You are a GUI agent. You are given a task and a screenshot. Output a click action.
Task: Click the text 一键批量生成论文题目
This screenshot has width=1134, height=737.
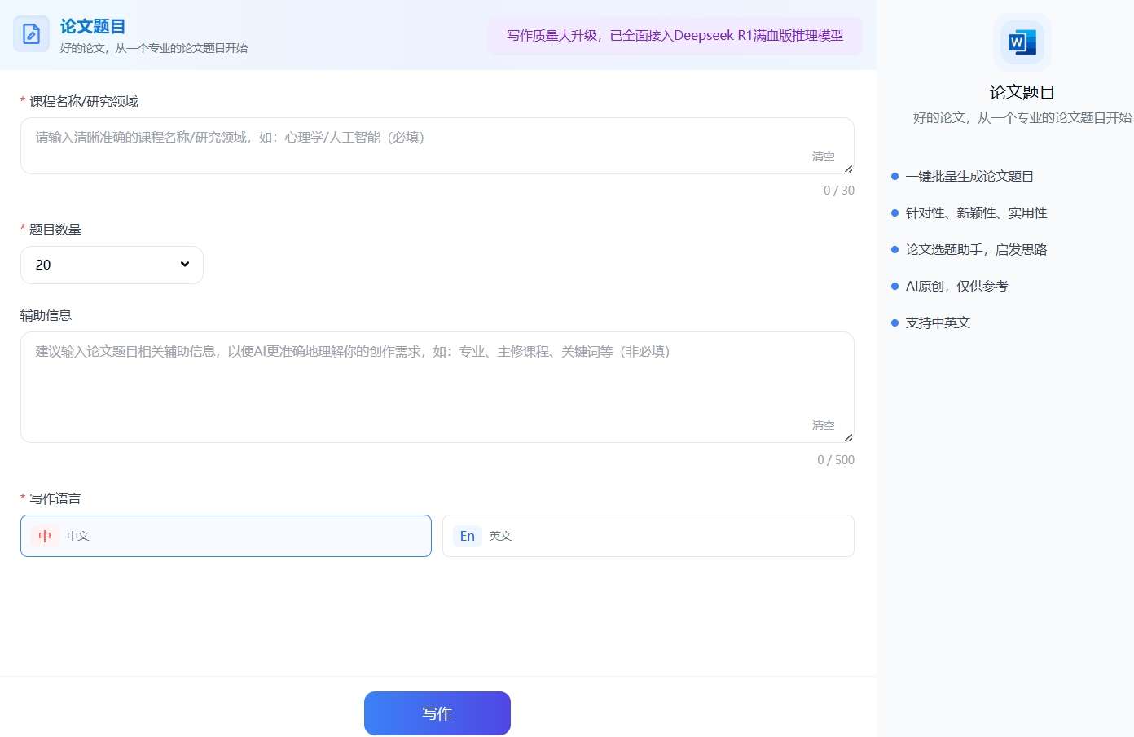click(x=969, y=176)
